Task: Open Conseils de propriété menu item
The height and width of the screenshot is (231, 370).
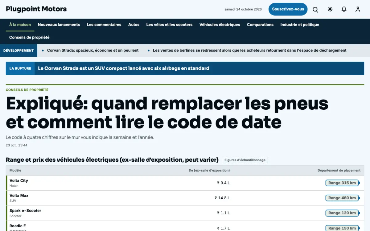Action: tap(29, 37)
